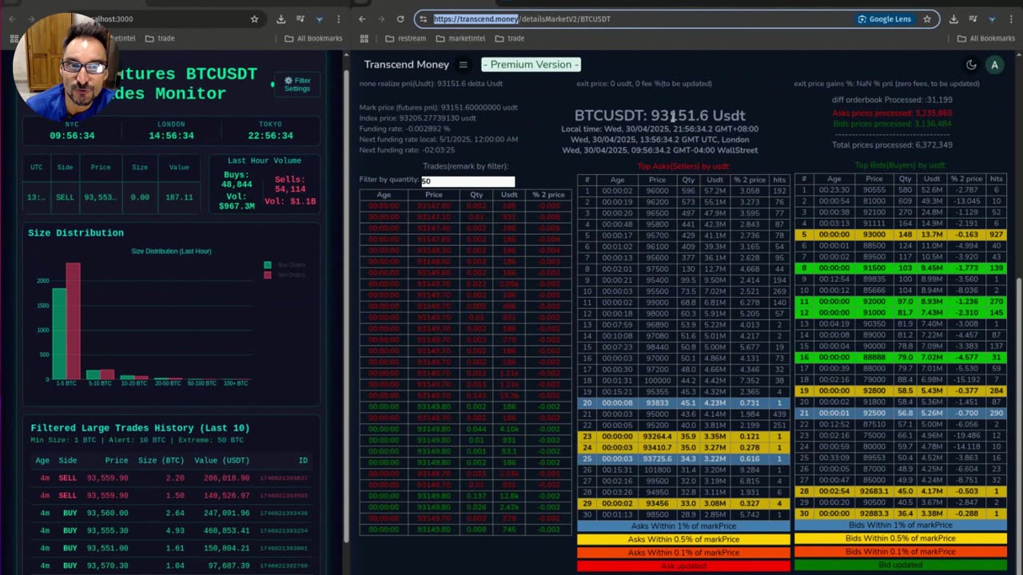Image resolution: width=1023 pixels, height=575 pixels.
Task: Open All Bookmarks in the right window
Action: click(x=985, y=38)
